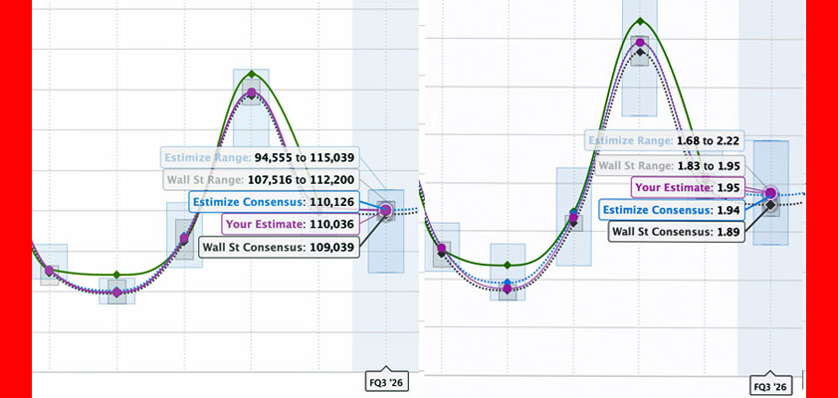This screenshot has height=398, width=838.
Task: Click purple estimate point at left chart's peak
Action: (x=251, y=93)
